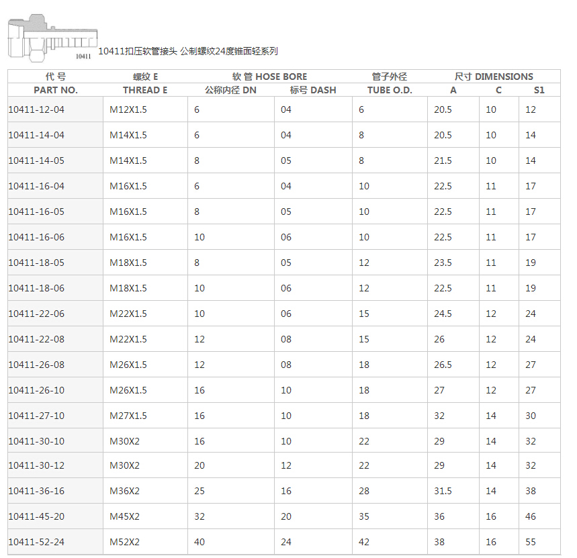Click the 10411 fitting product thumbnail image

(52, 40)
